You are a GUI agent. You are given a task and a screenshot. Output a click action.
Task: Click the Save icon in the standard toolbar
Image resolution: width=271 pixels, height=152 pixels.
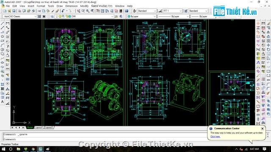tap(14, 11)
